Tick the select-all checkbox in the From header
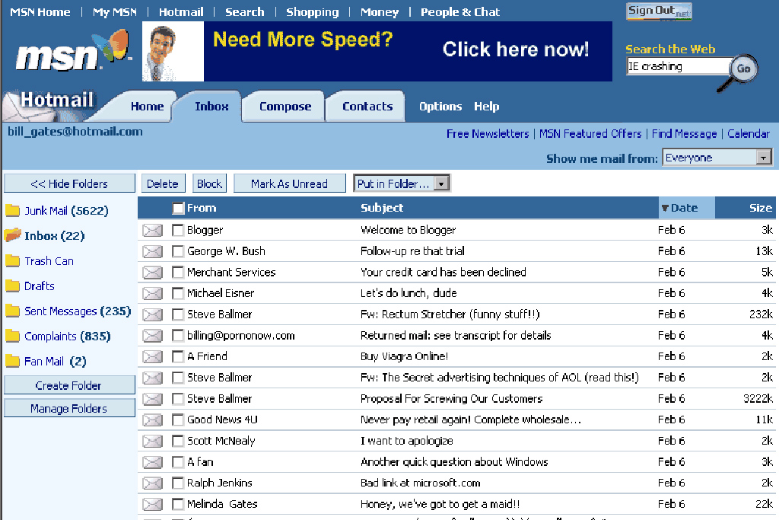The image size is (779, 520). (x=178, y=208)
